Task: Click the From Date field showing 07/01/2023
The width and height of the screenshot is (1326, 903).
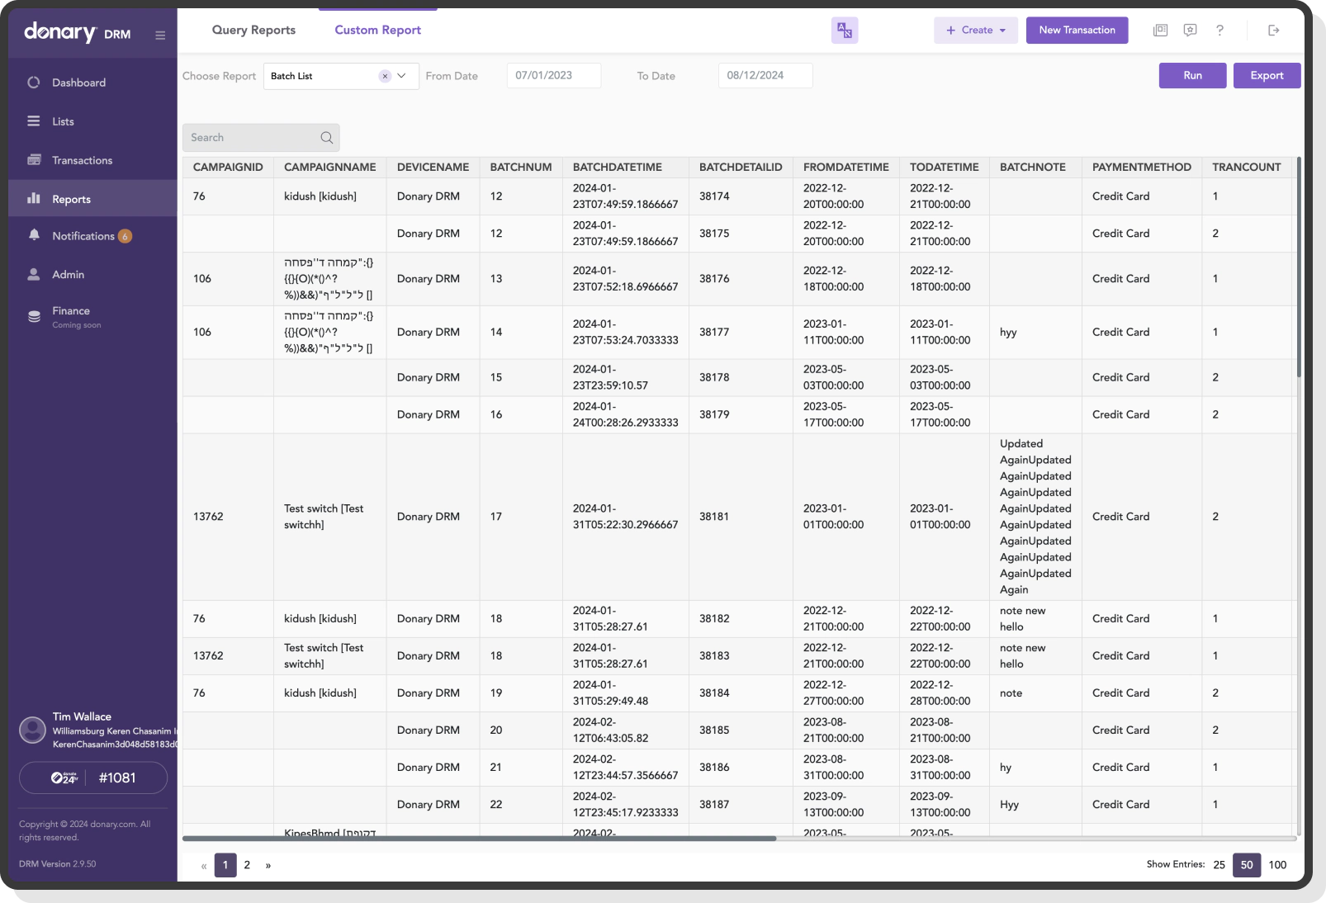Action: pyautogui.click(x=553, y=75)
